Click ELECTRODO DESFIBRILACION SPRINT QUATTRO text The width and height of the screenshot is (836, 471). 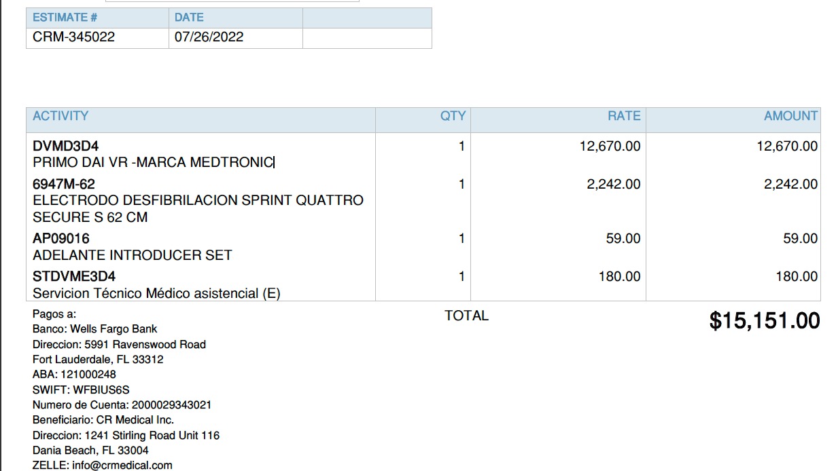198,201
